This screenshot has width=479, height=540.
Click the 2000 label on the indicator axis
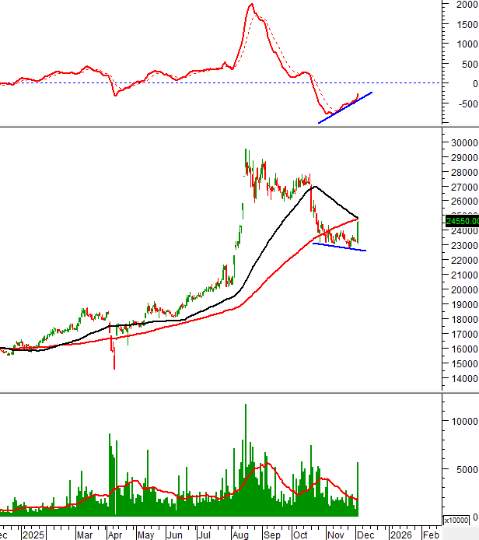[x=467, y=5]
